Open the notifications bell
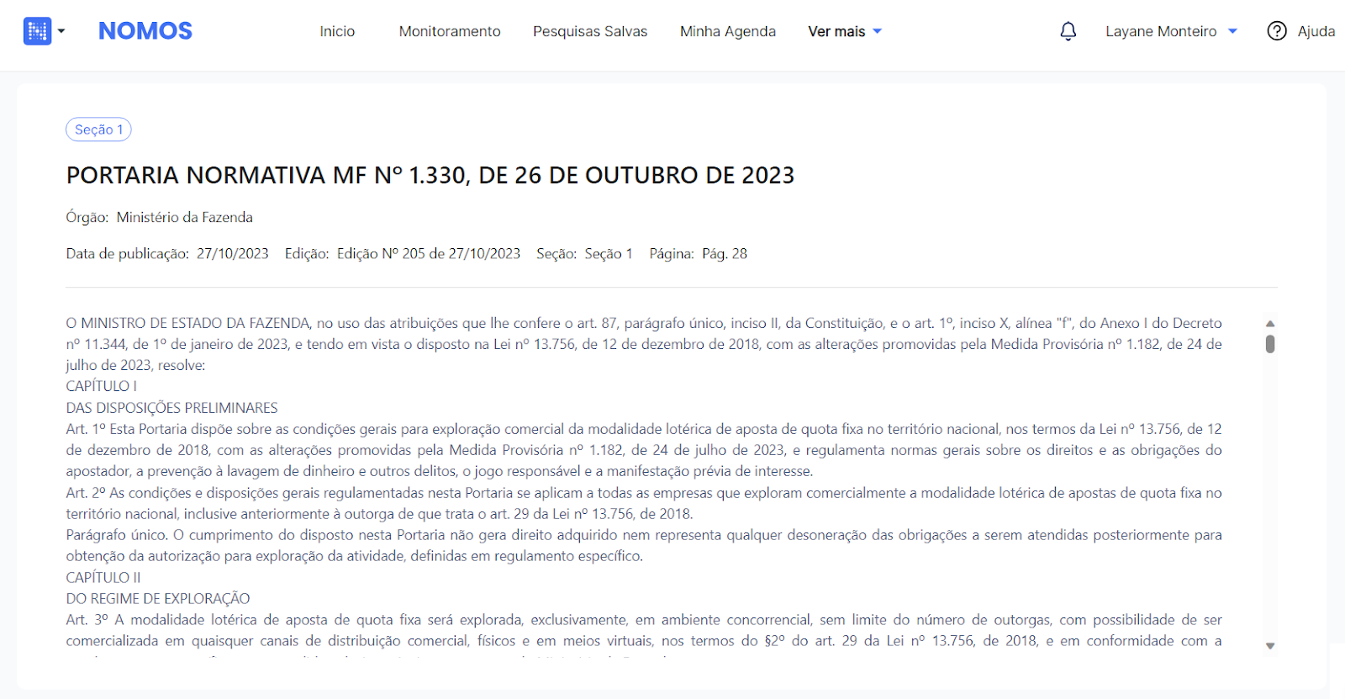1345x699 pixels. click(1068, 31)
